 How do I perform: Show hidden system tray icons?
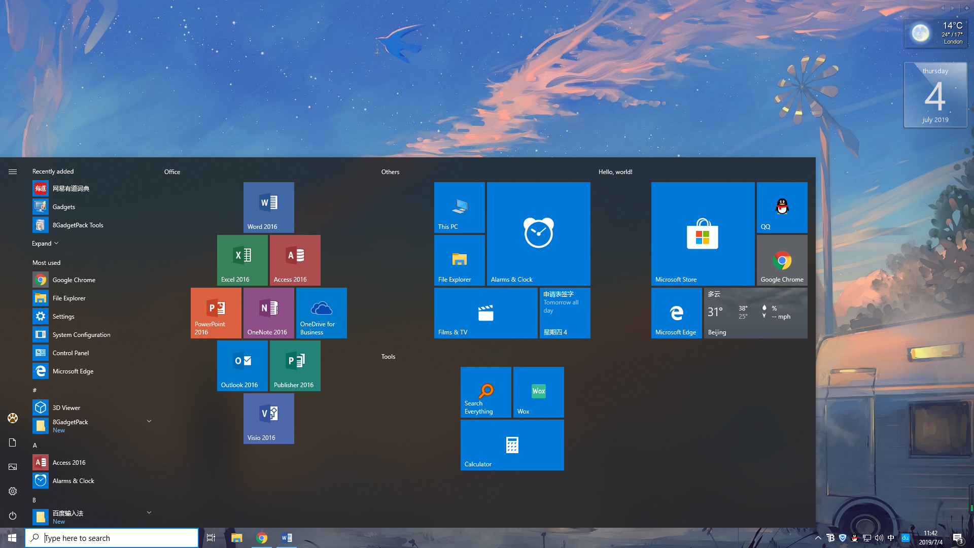tap(818, 538)
